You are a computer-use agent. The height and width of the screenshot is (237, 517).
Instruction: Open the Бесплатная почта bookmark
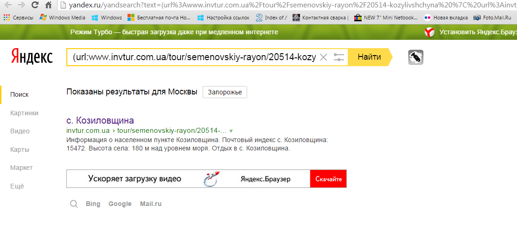(x=159, y=18)
